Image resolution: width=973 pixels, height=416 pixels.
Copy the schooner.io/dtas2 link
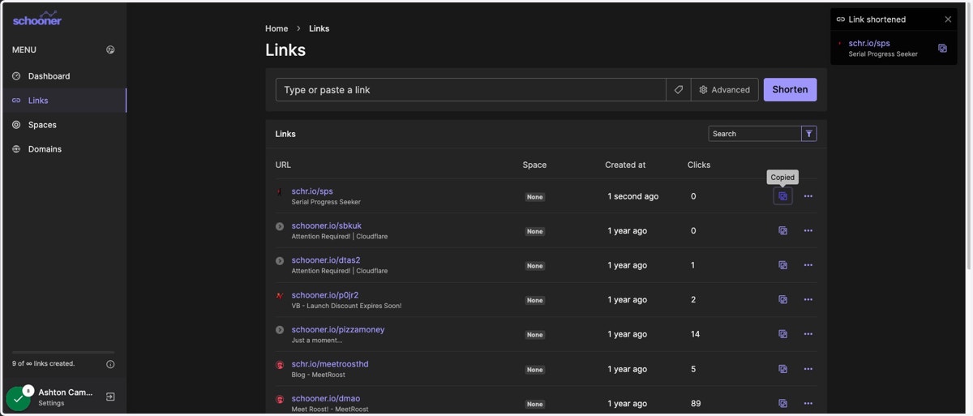(x=782, y=265)
